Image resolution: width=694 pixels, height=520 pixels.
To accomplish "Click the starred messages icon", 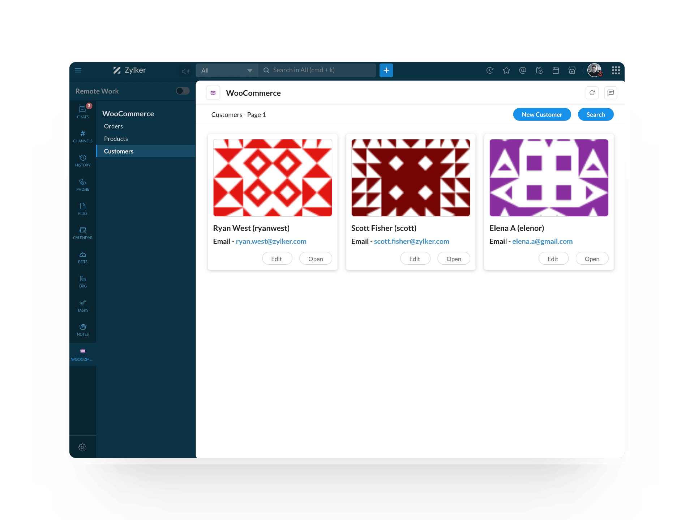I will coord(506,70).
